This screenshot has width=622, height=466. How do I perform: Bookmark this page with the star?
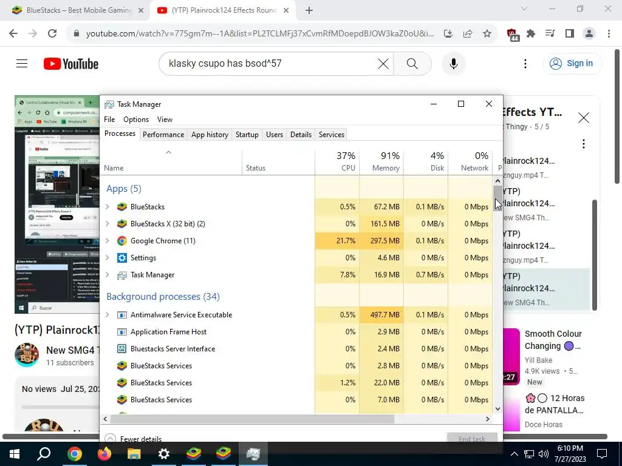(x=487, y=33)
